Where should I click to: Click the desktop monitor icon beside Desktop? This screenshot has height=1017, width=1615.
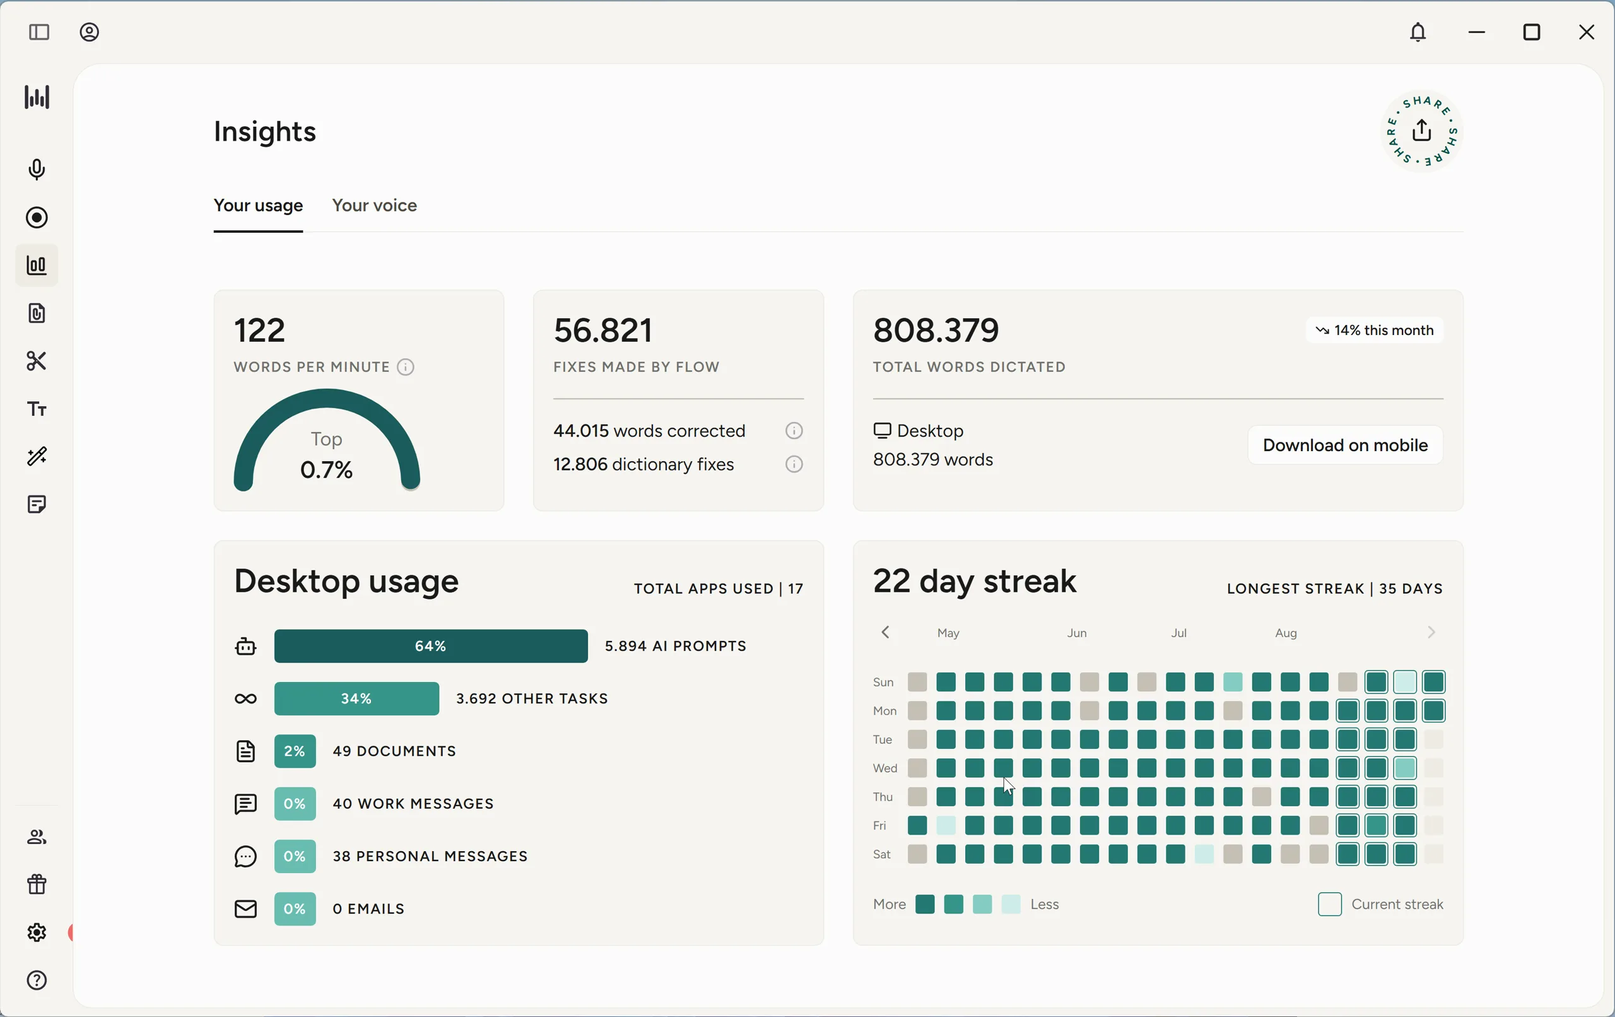882,431
